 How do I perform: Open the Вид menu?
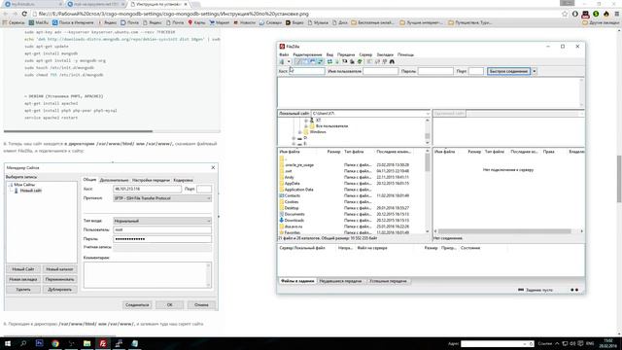tap(329, 54)
